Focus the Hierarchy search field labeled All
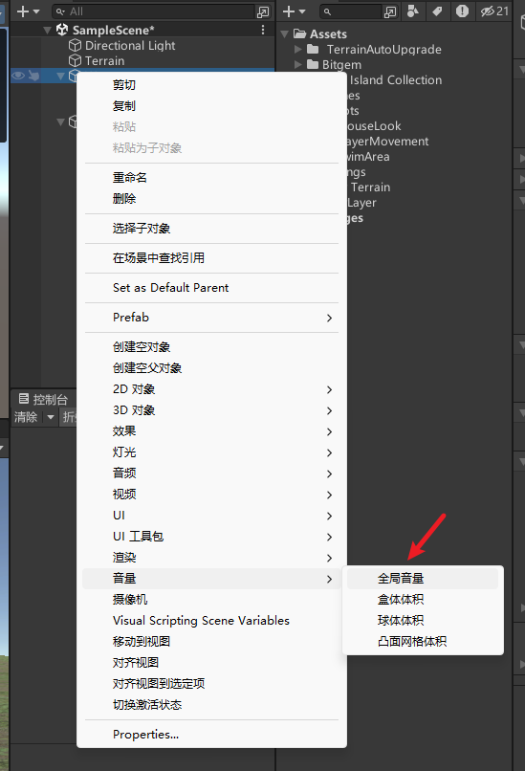 155,11
